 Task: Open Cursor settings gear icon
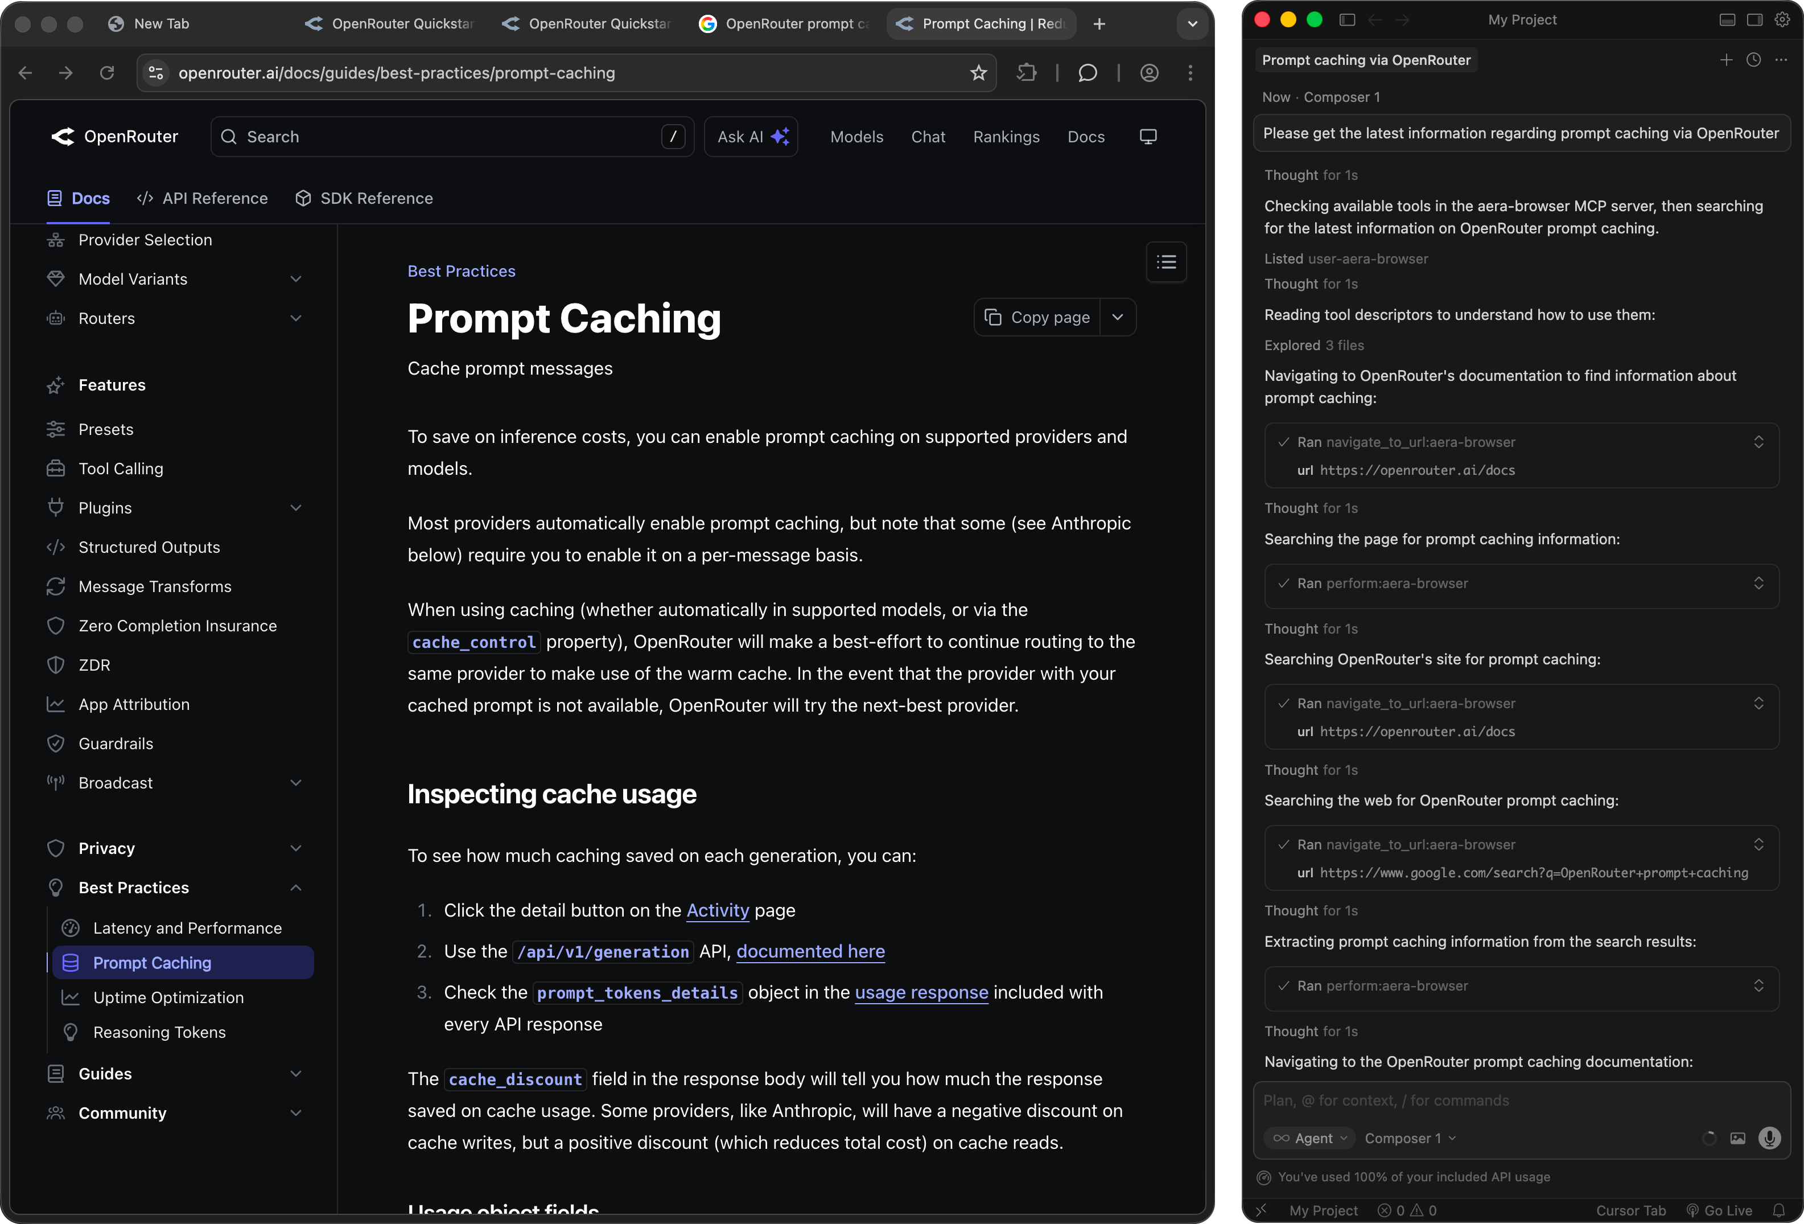point(1782,19)
